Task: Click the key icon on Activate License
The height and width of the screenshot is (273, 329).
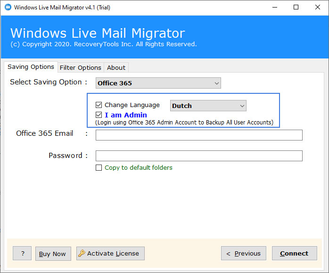Action: coord(82,253)
